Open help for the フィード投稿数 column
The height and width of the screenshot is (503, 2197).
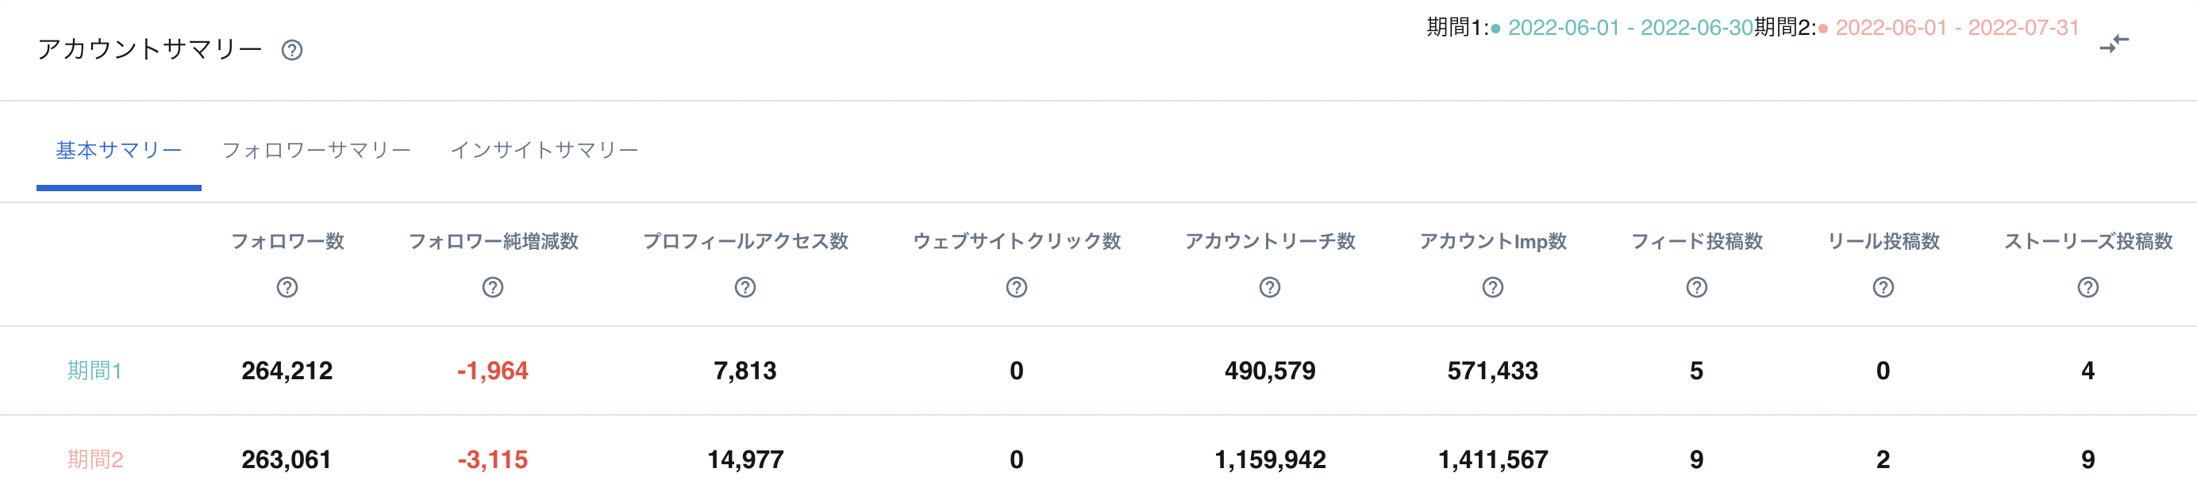point(1697,287)
